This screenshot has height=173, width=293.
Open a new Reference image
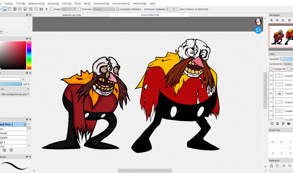[x=272, y=166]
